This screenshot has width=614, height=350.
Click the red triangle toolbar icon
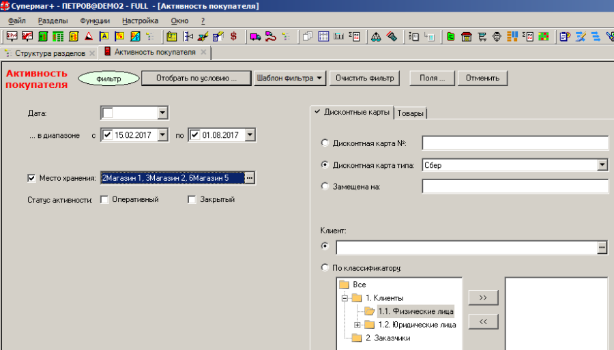(89, 36)
